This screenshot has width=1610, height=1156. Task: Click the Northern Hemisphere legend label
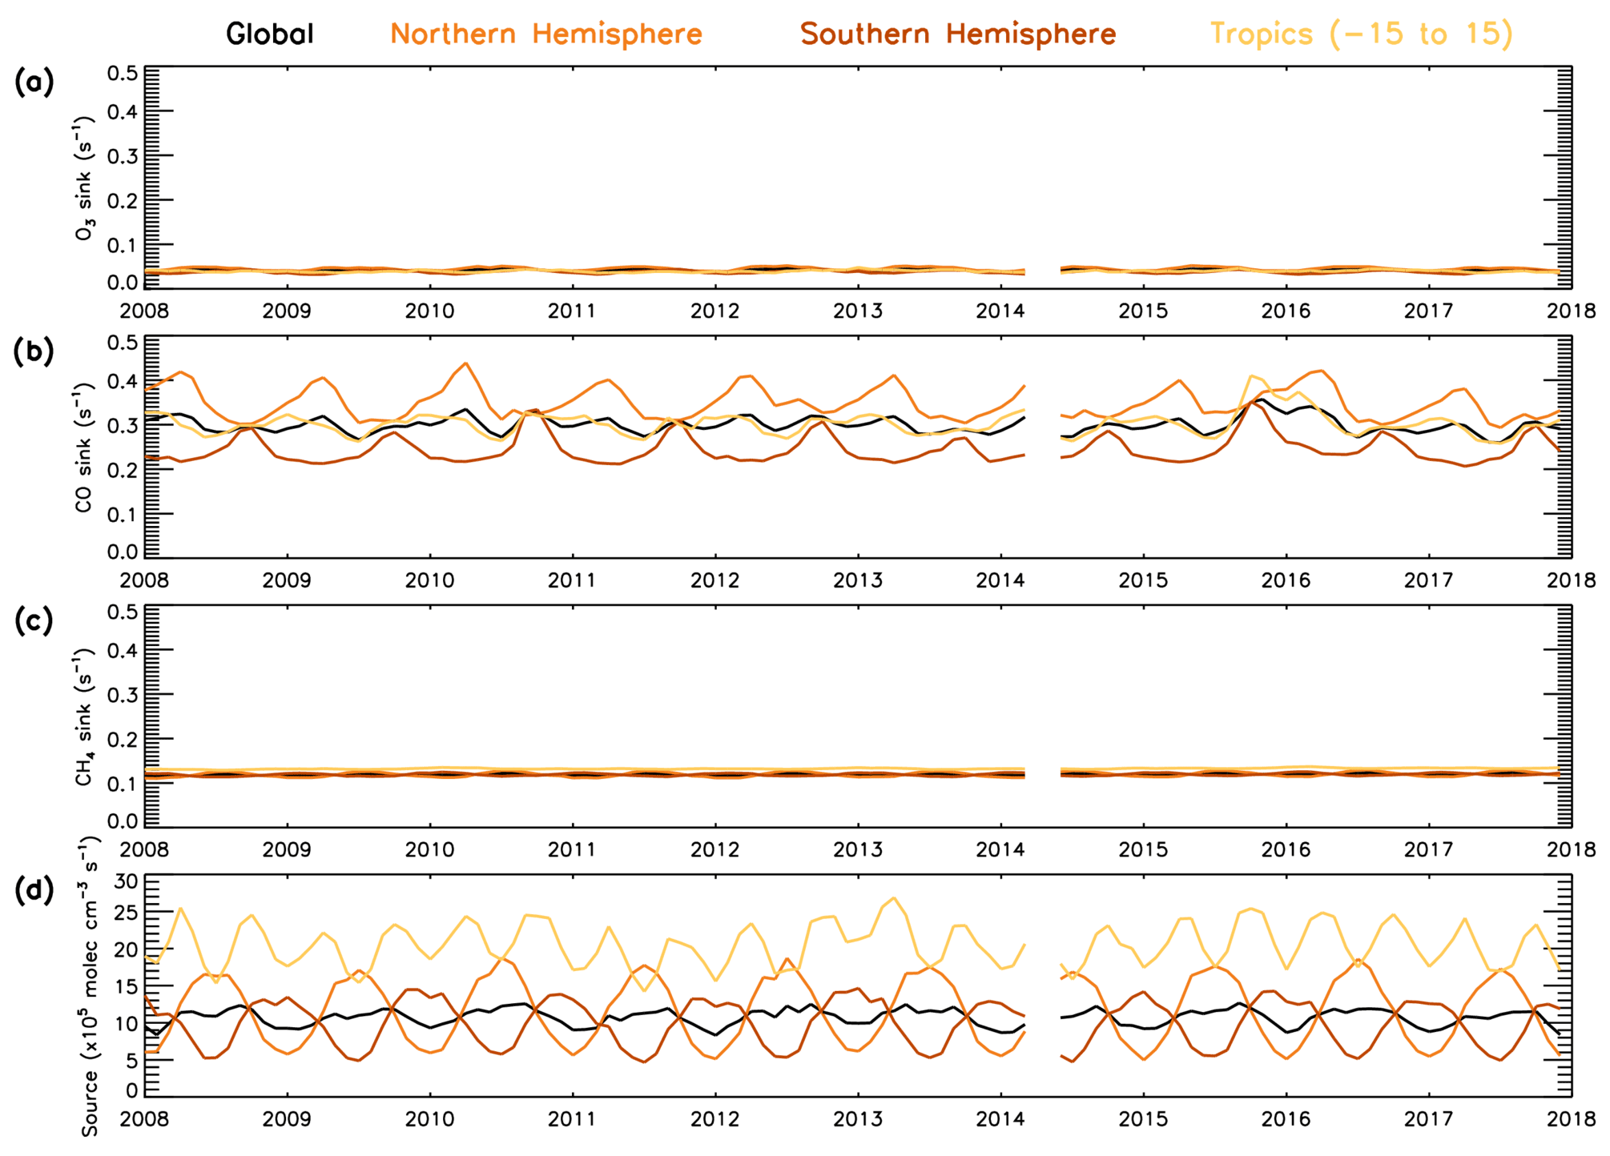(x=545, y=34)
